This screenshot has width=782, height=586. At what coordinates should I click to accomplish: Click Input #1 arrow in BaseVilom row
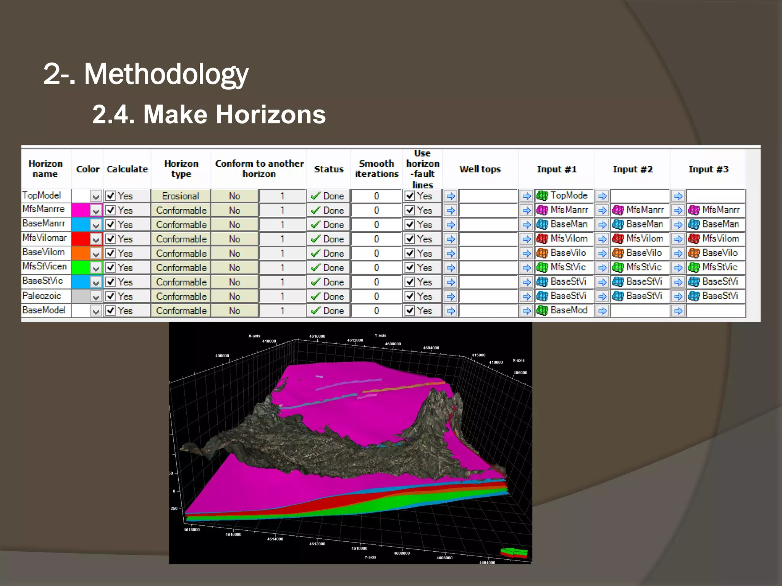point(527,253)
